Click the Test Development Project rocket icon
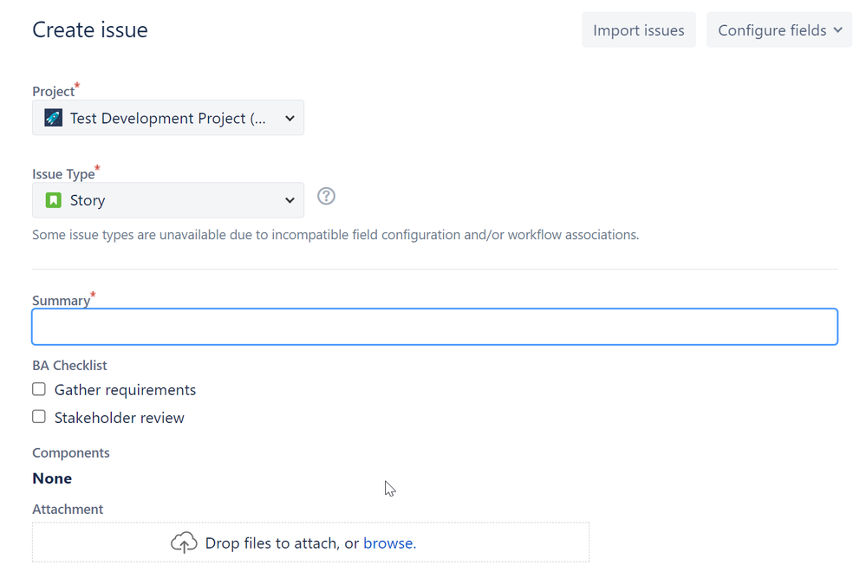The image size is (866, 572). tap(54, 118)
